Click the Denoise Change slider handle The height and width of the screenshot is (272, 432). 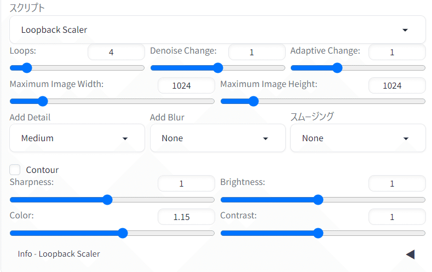click(x=218, y=68)
